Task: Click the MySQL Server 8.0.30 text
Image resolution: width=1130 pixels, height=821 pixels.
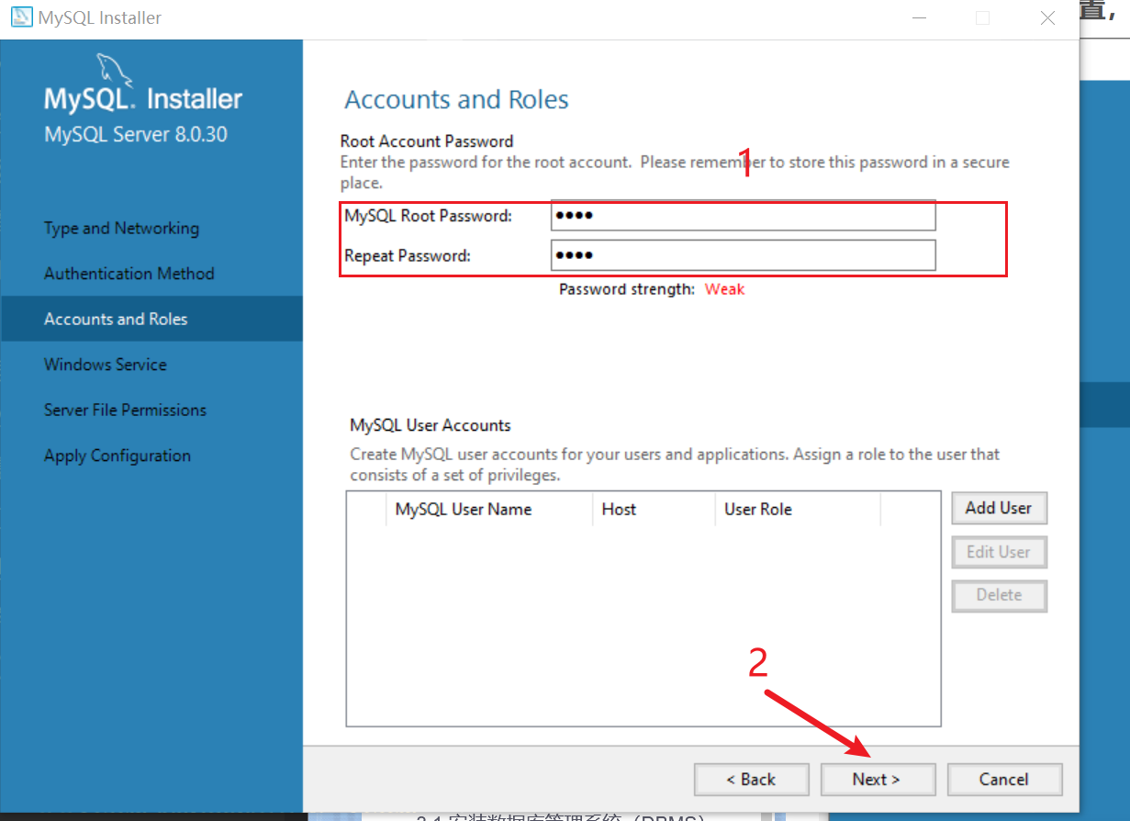Action: (x=136, y=134)
